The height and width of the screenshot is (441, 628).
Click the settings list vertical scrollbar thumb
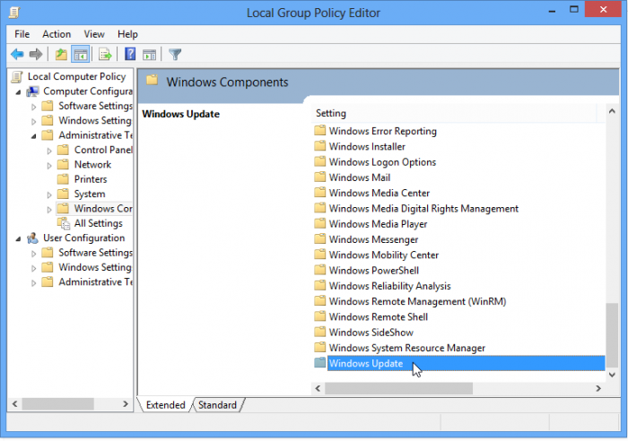click(x=612, y=335)
